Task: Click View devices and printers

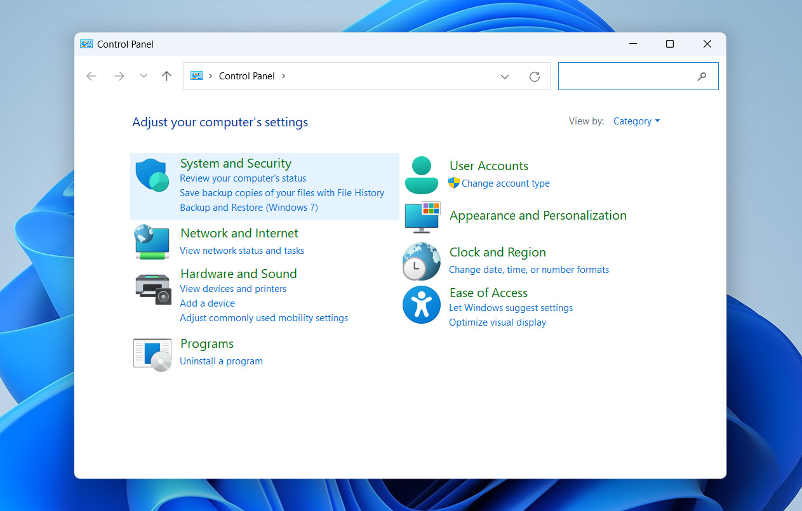Action: click(x=233, y=289)
